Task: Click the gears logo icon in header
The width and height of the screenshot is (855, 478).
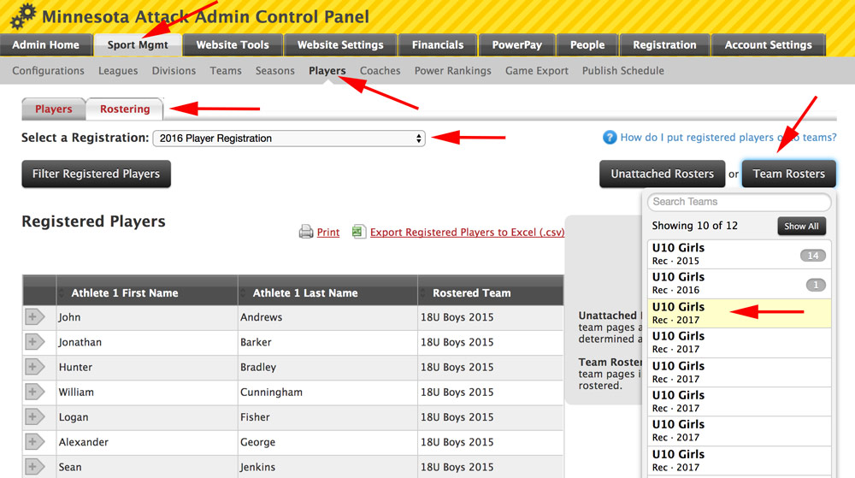Action: click(x=23, y=15)
